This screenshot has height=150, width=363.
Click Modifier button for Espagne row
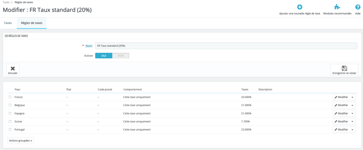tap(341, 113)
